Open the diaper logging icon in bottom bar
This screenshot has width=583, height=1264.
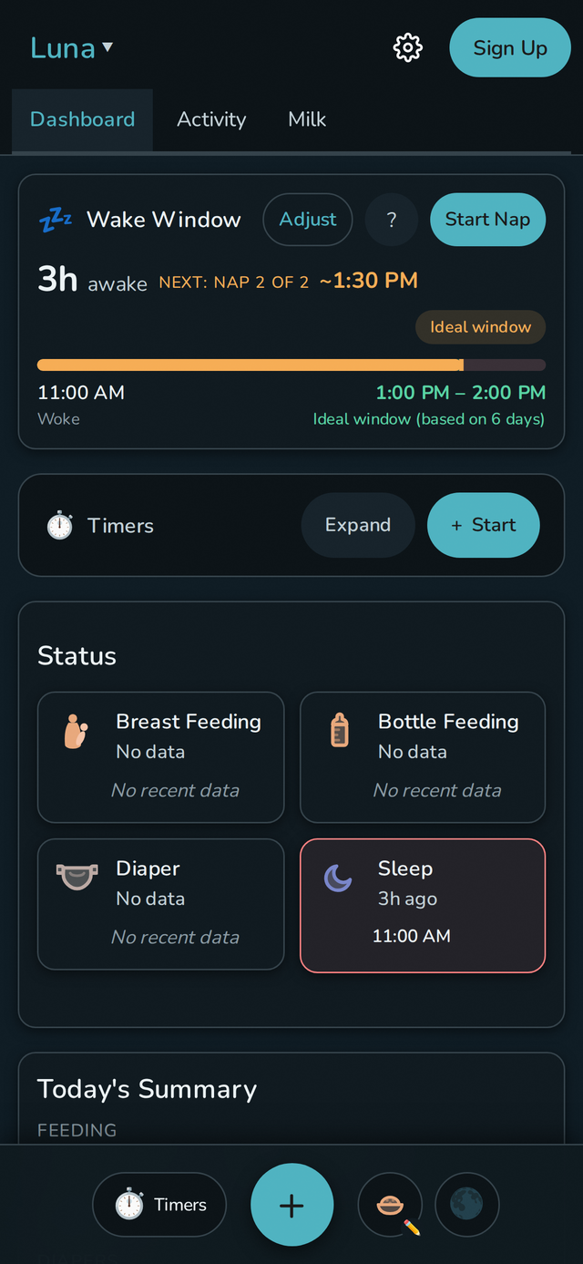[390, 1204]
